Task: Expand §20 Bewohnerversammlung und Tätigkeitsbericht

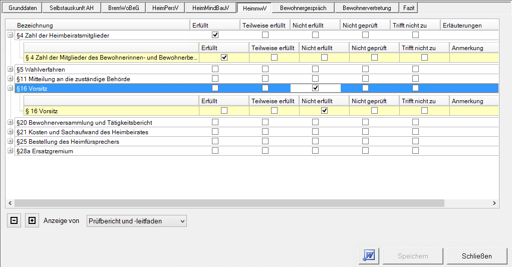Action: (11, 122)
